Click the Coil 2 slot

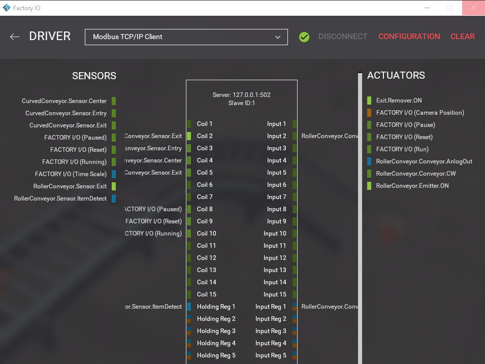(x=205, y=136)
